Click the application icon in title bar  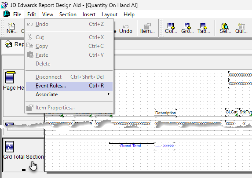[4, 5]
